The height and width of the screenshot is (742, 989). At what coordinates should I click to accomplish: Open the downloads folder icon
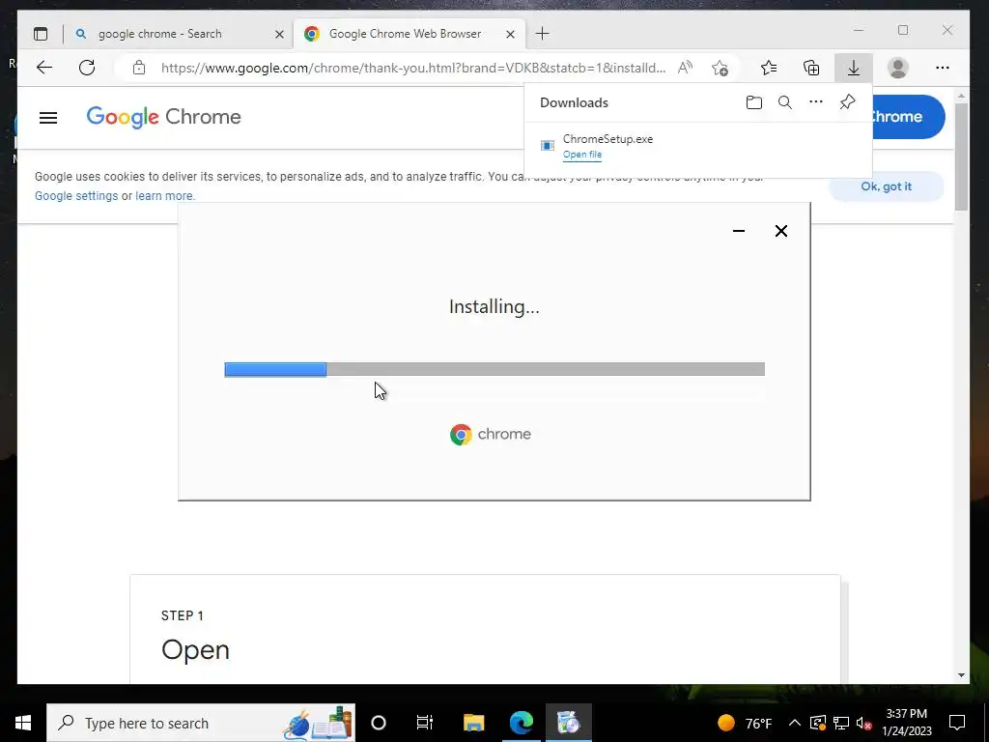753,102
